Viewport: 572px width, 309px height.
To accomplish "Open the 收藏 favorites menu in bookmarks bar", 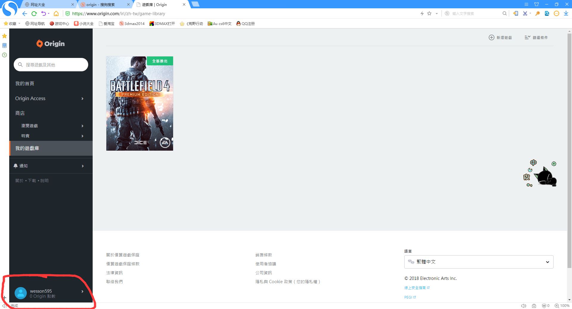I will click(x=12, y=23).
